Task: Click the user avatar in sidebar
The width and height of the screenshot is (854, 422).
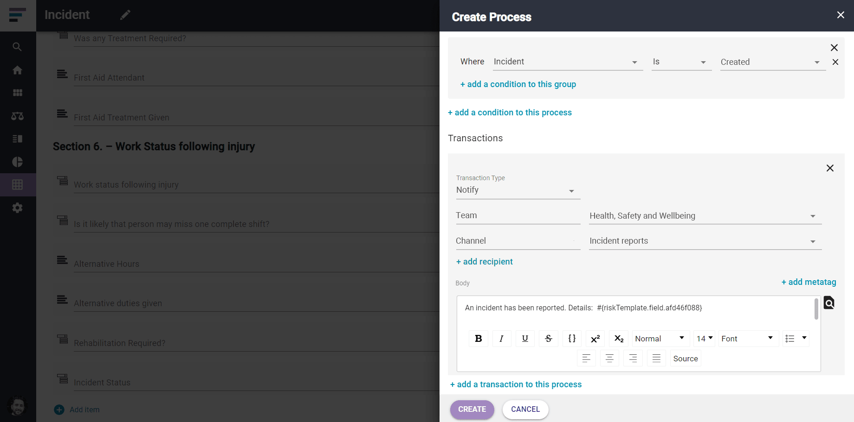Action: [18, 406]
